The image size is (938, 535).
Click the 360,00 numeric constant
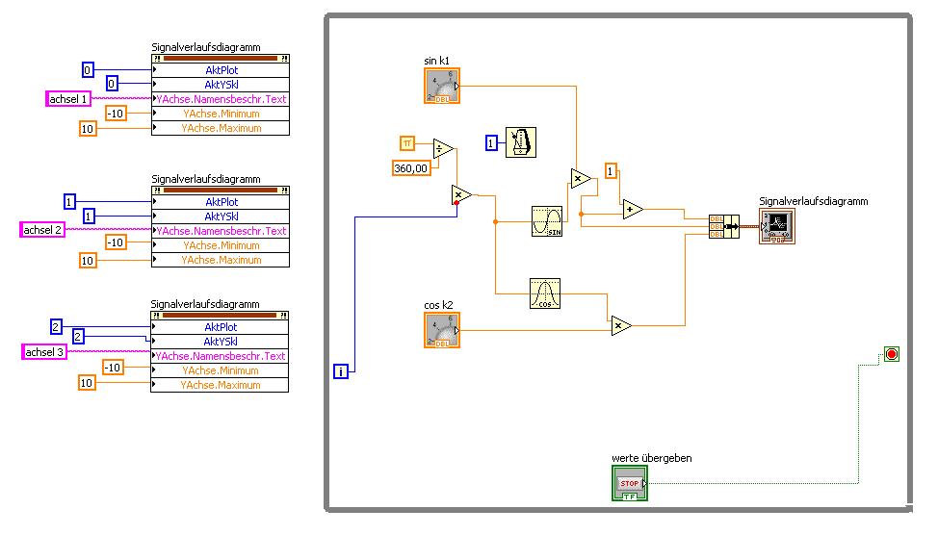pos(411,168)
